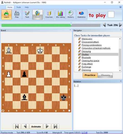Toggle the Practice mode button
The width and height of the screenshot is (123, 134).
(90, 75)
